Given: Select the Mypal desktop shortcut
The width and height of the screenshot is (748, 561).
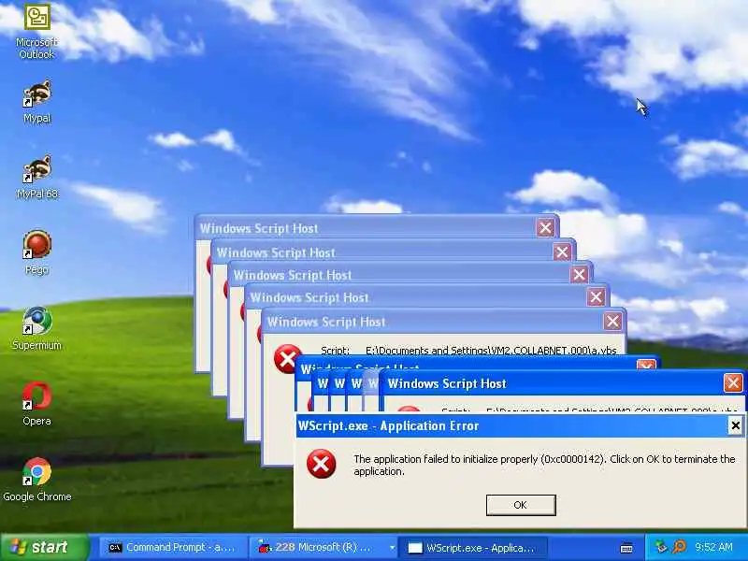Looking at the screenshot, I should click(36, 102).
